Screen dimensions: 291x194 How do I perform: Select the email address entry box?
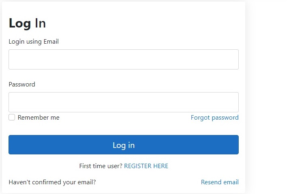click(123, 59)
